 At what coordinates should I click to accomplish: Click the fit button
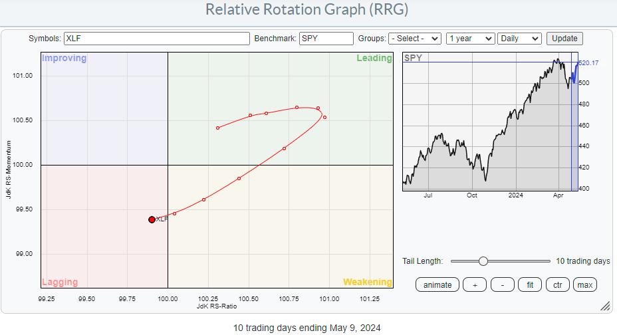(x=530, y=284)
